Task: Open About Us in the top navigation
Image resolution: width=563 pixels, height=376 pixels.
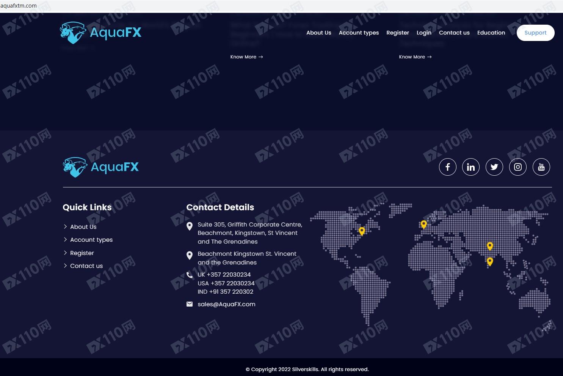Action: (x=318, y=33)
